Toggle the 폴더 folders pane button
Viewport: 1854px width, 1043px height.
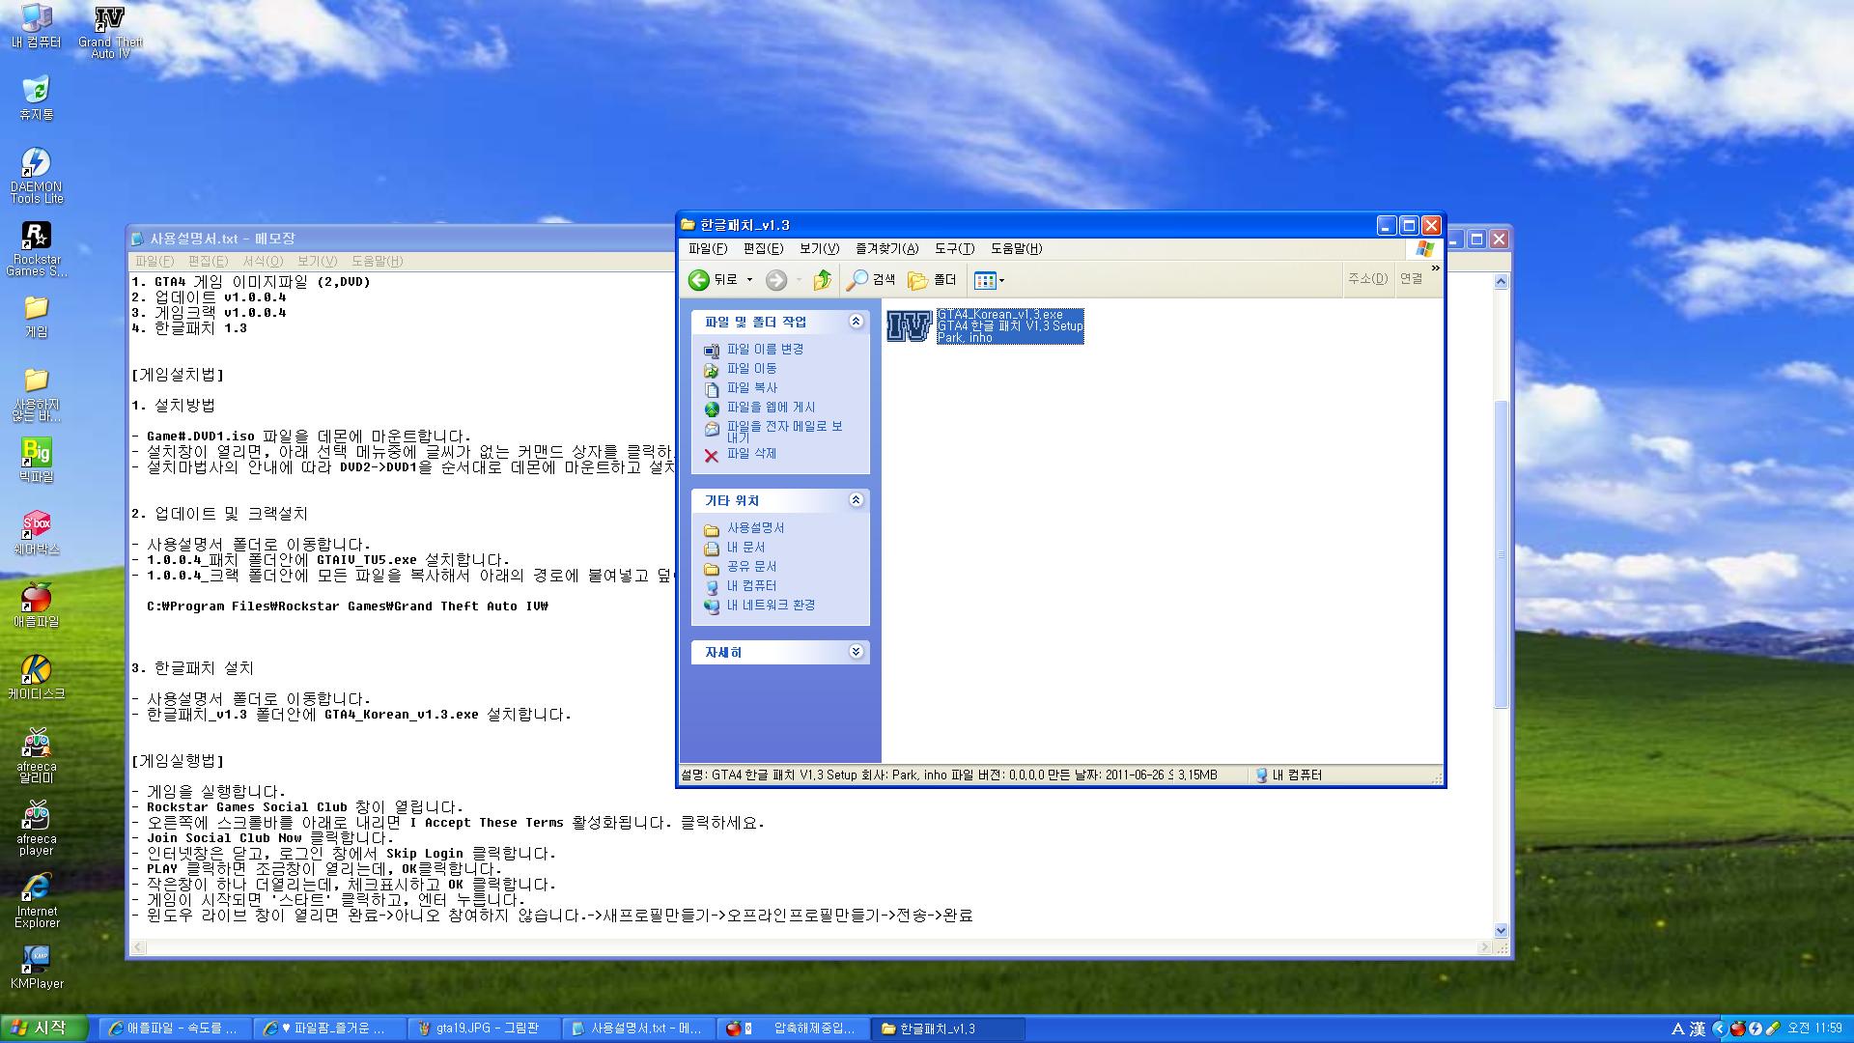(932, 280)
